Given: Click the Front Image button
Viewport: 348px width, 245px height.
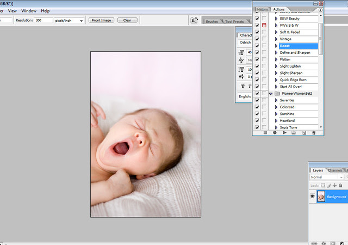Looking at the screenshot, I should coord(101,20).
